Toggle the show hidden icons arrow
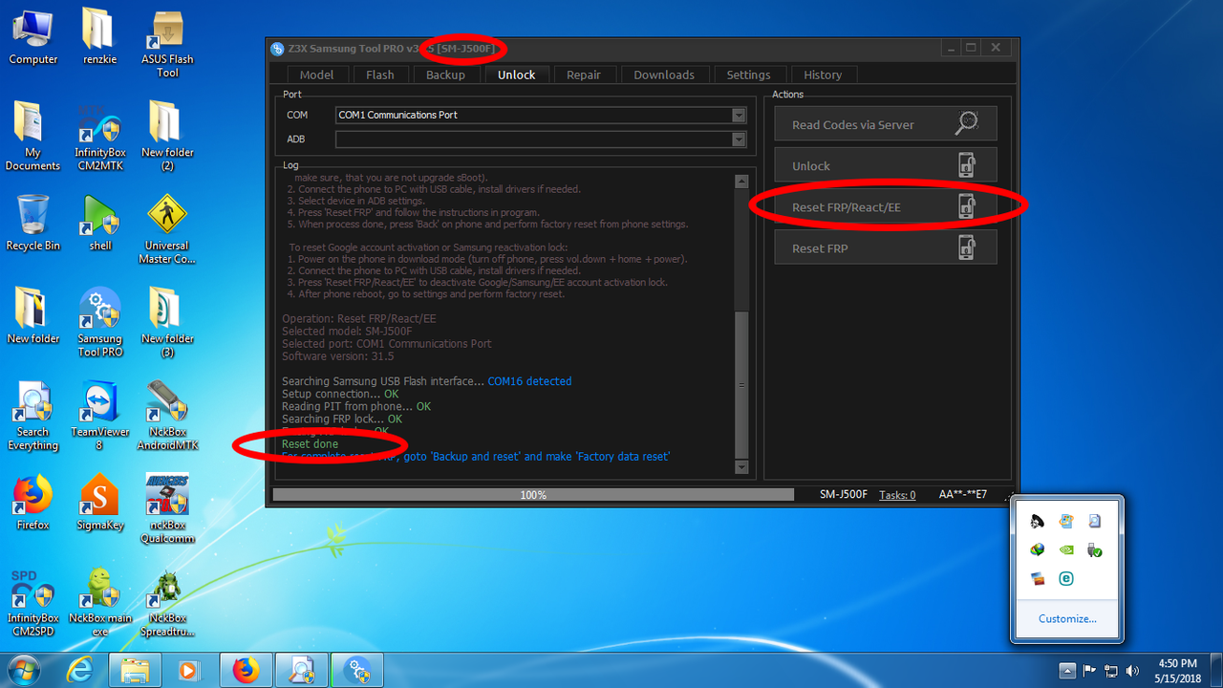 click(1068, 670)
